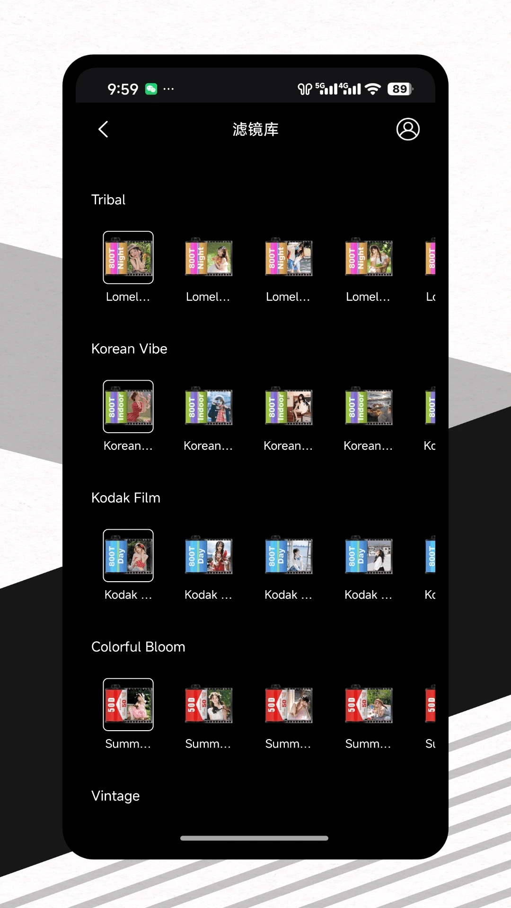The width and height of the screenshot is (511, 908).
Task: Tap the WeChat notification icon in status bar
Action: click(x=151, y=89)
